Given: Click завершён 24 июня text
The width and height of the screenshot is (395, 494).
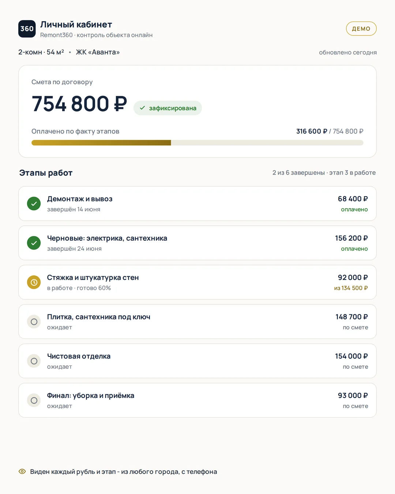Looking at the screenshot, I should click(74, 249).
